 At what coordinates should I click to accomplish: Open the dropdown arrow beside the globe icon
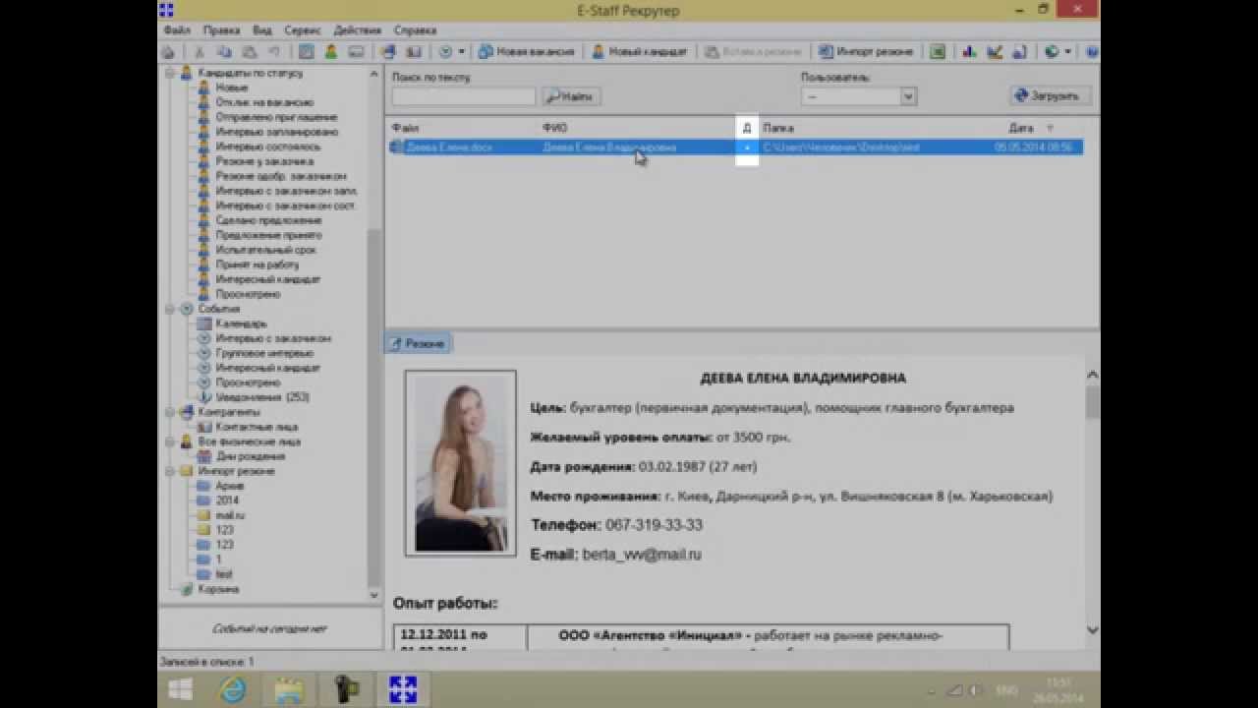1067,52
